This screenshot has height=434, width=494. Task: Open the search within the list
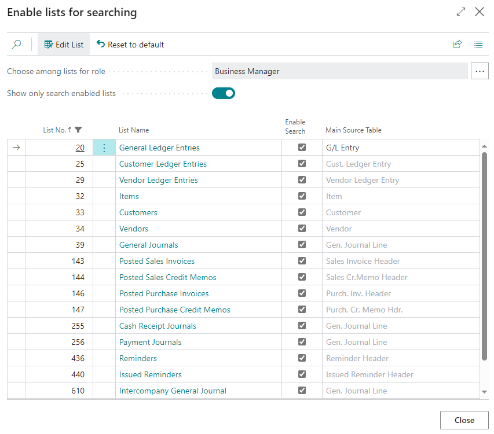click(16, 43)
